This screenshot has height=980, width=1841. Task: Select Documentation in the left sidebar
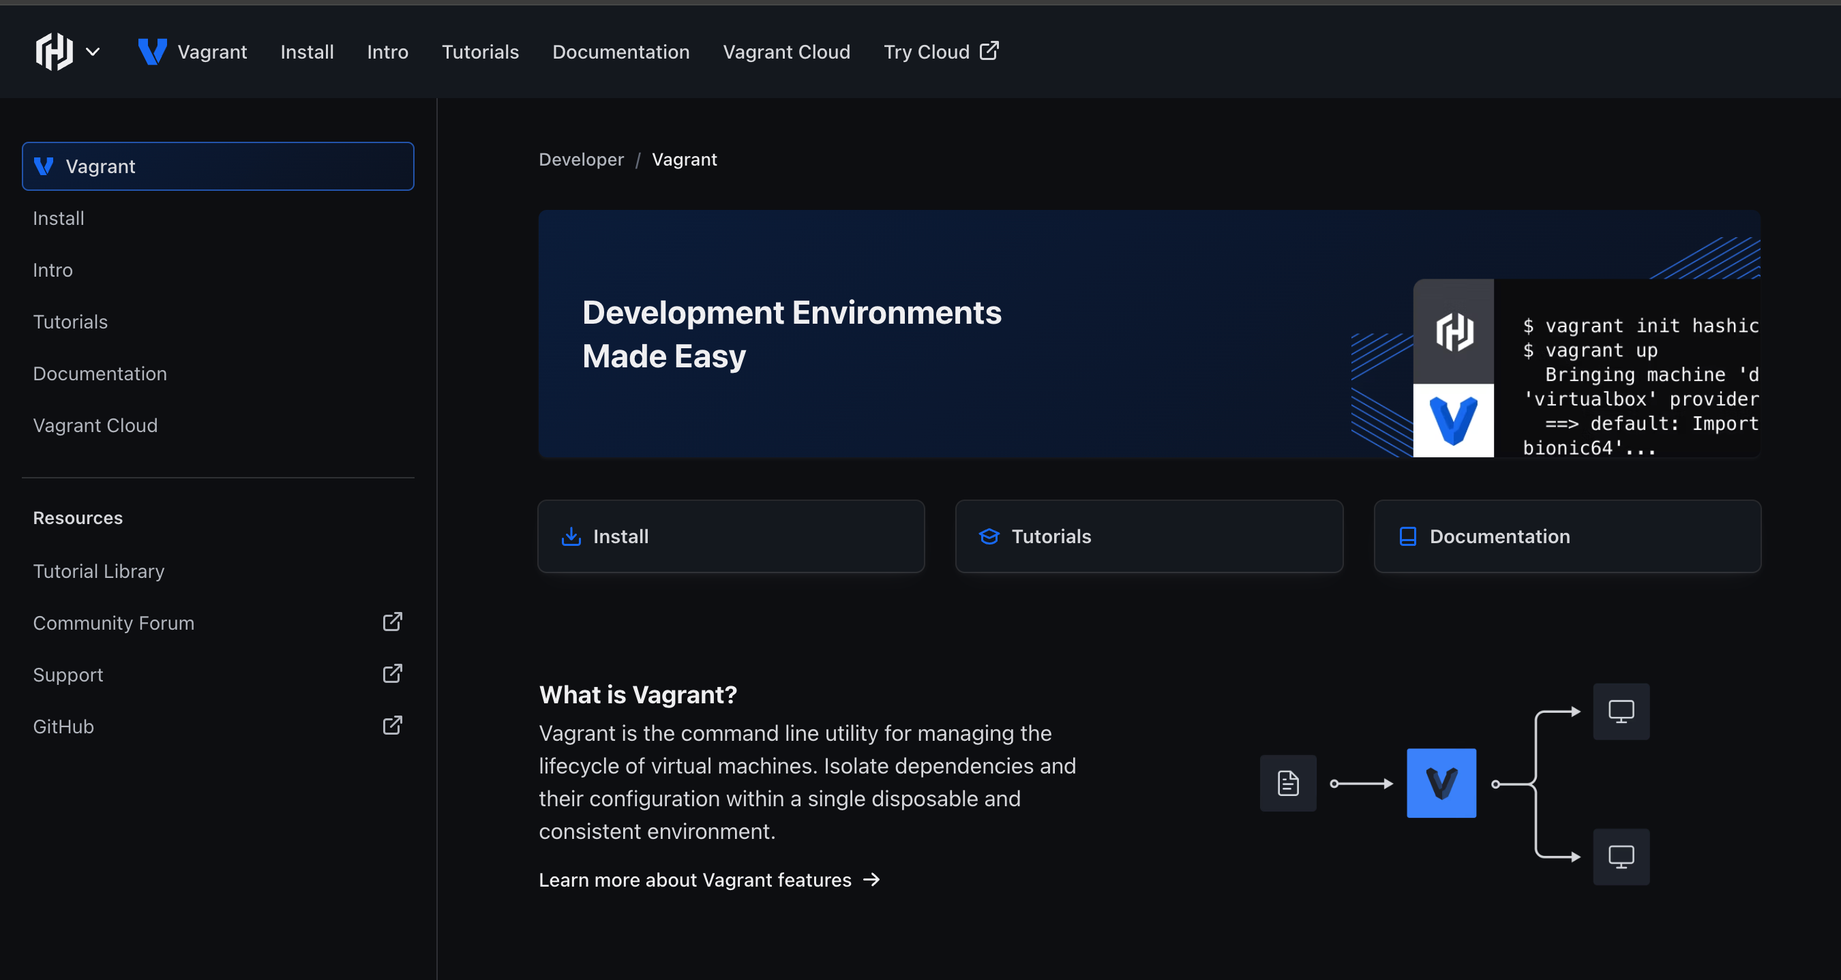point(100,373)
